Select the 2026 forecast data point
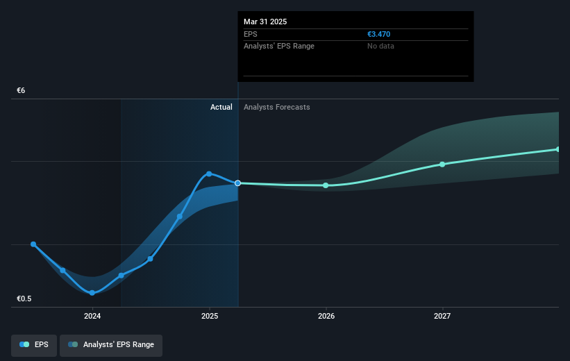Image resolution: width=570 pixels, height=361 pixels. (x=326, y=185)
